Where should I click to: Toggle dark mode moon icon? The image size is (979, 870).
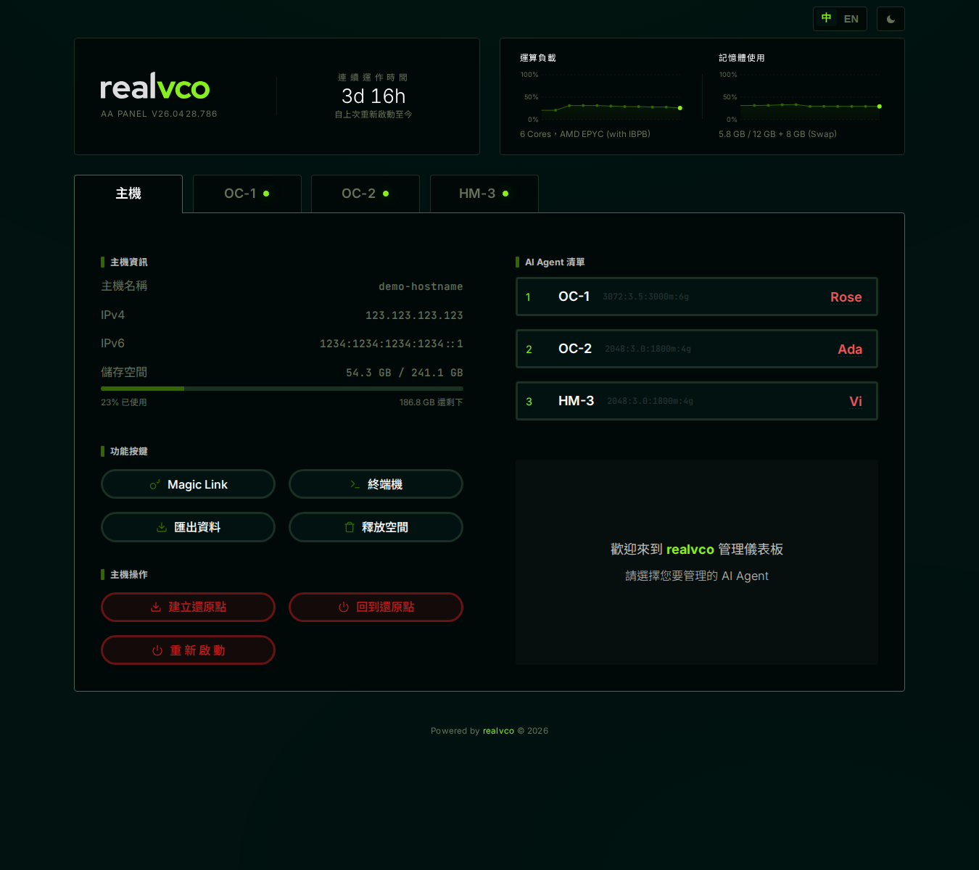[x=891, y=19]
